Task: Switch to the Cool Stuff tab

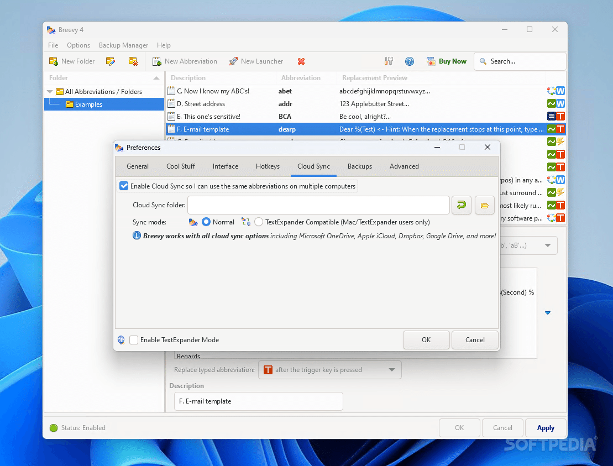Action: 181,166
